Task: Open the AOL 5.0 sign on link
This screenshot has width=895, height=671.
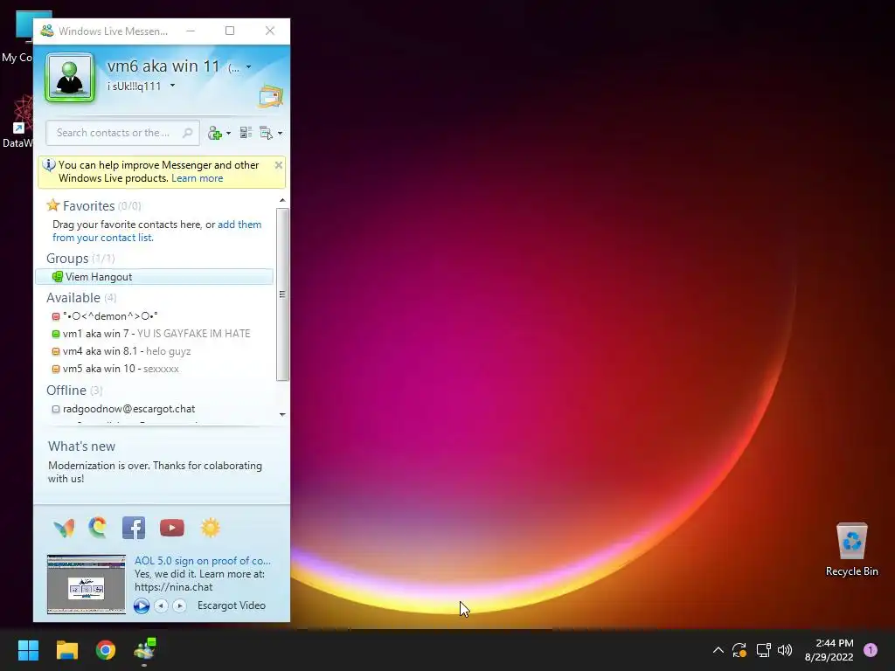Action: tap(203, 561)
